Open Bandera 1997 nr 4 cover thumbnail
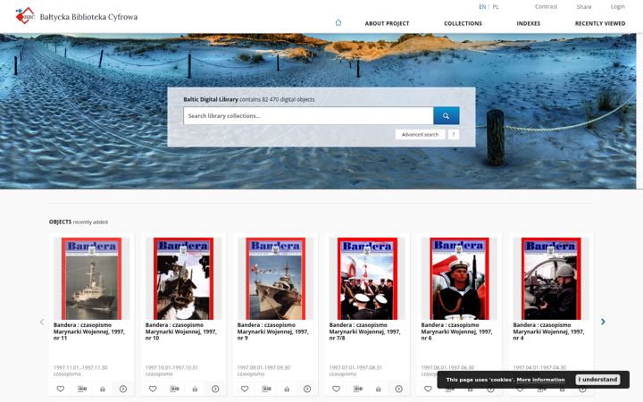This screenshot has height=402, width=643. pyautogui.click(x=551, y=279)
